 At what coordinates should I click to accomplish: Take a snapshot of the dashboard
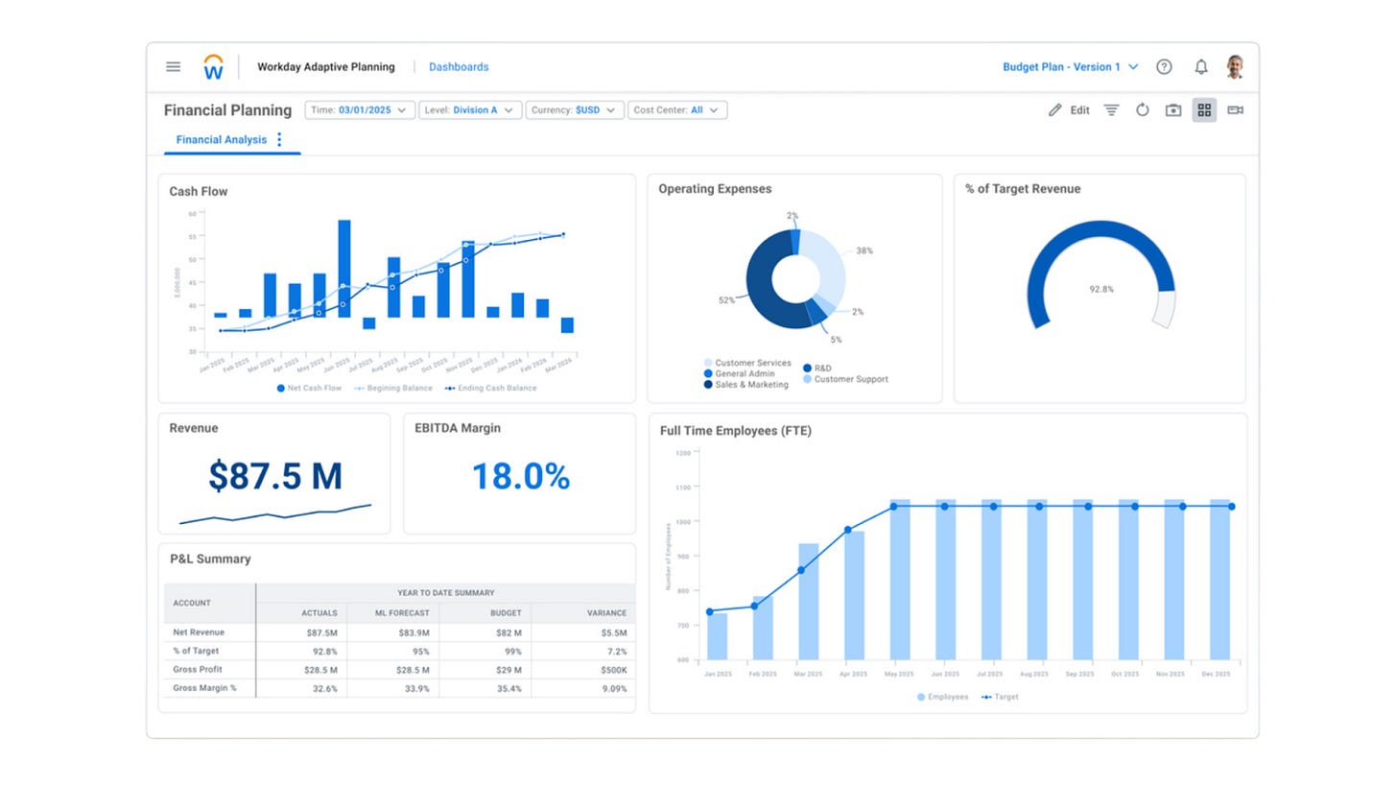point(1172,109)
